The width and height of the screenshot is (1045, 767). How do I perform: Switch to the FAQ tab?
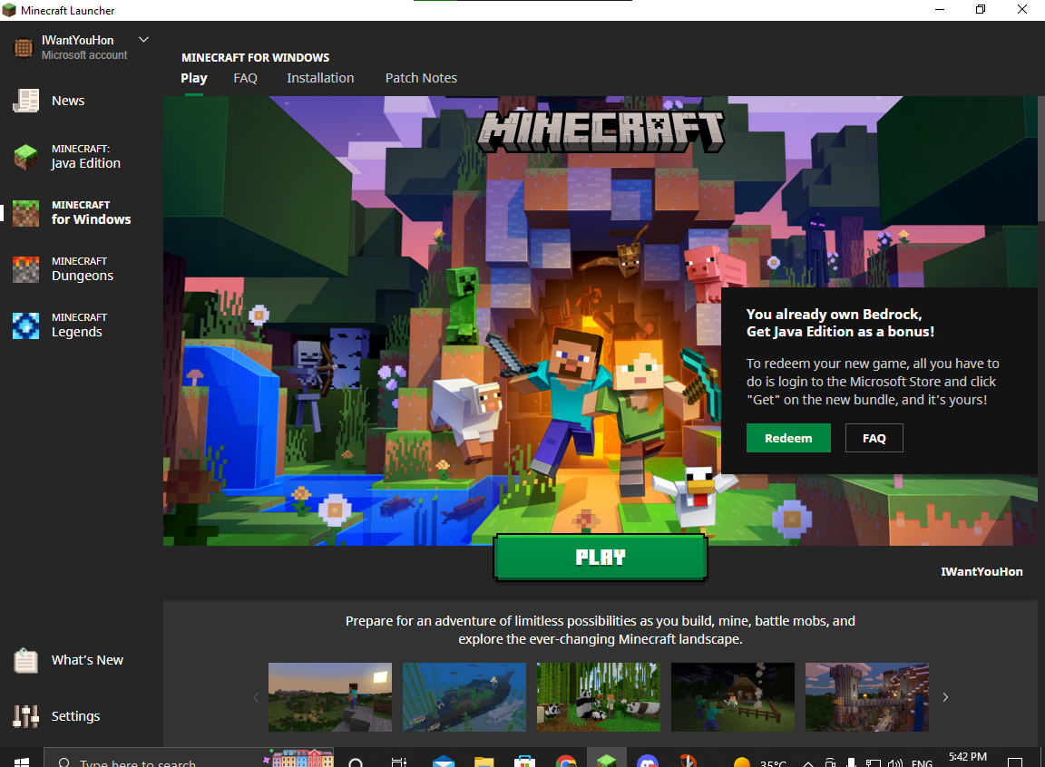pos(245,78)
